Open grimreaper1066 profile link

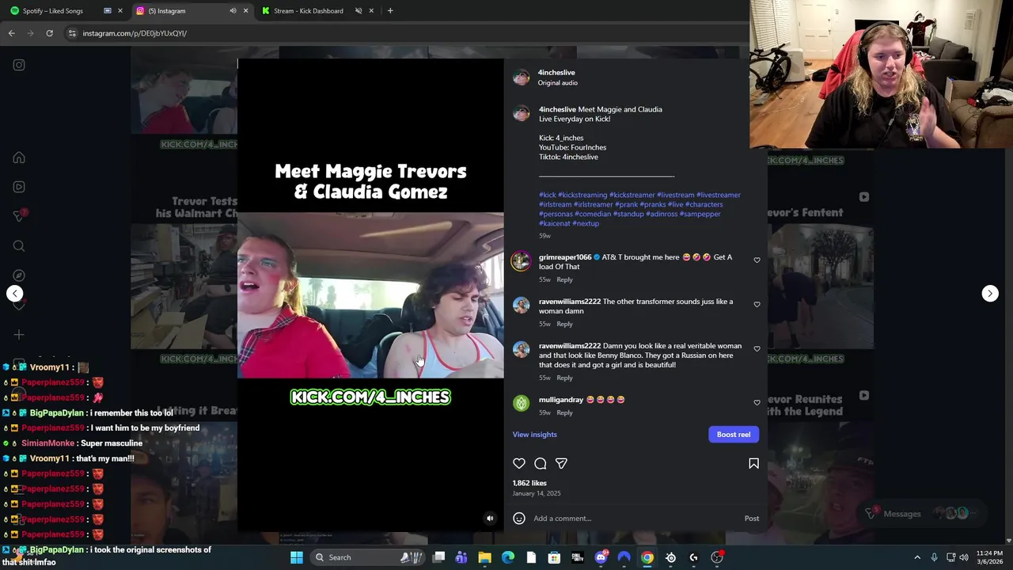coord(565,257)
